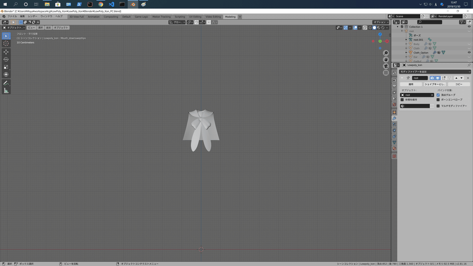Collapse the root modifier panel
473x266 pixels.
402,78
